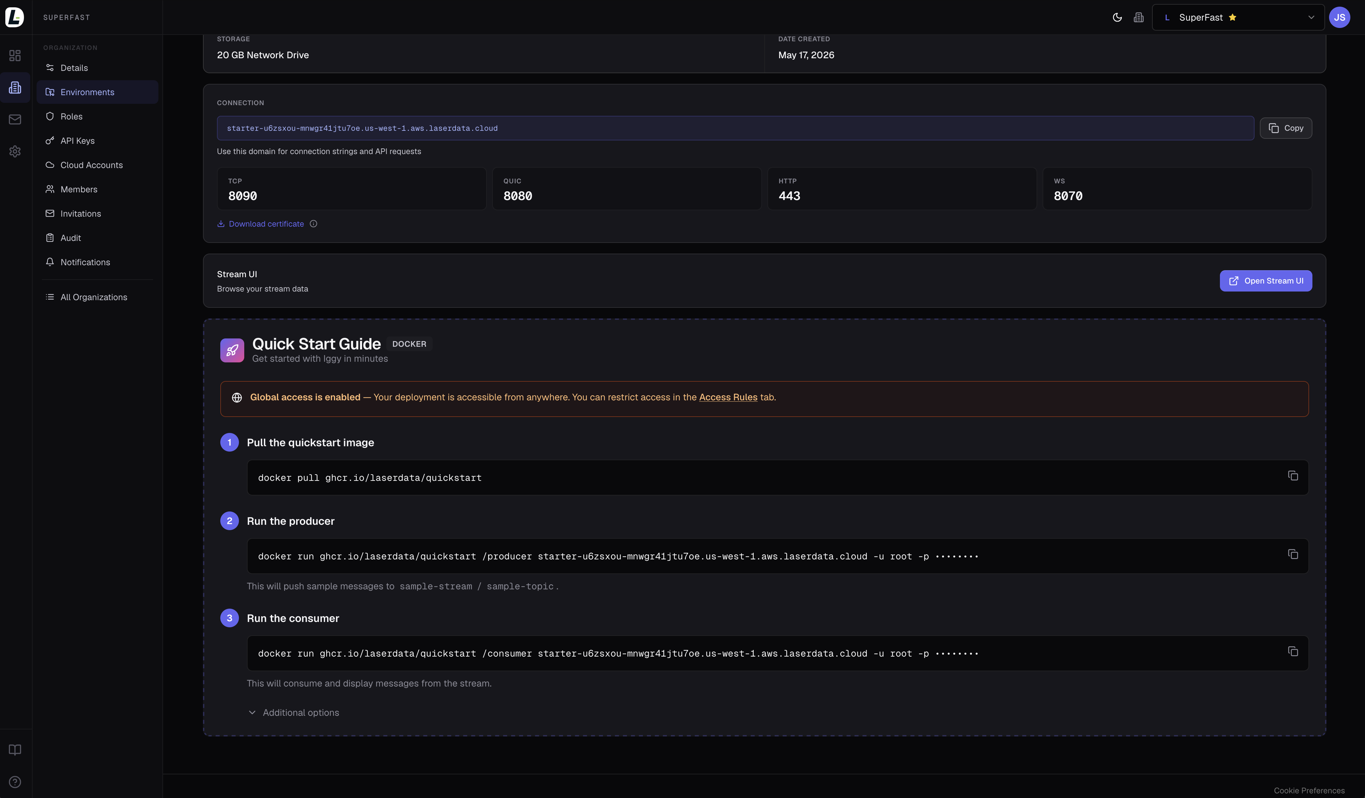This screenshot has height=798, width=1365.
Task: Open the Audit page
Action: point(97,238)
